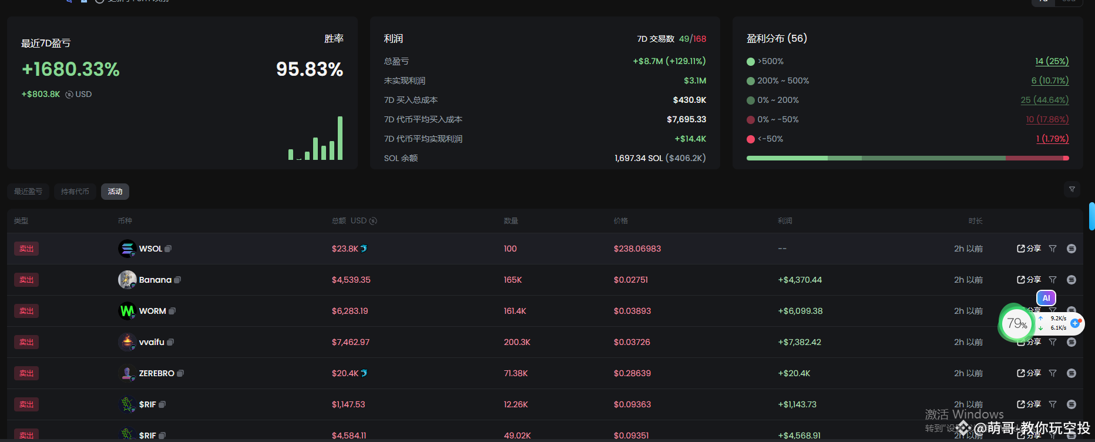Filter activity by the WSOL row
The width and height of the screenshot is (1095, 442).
1053,249
